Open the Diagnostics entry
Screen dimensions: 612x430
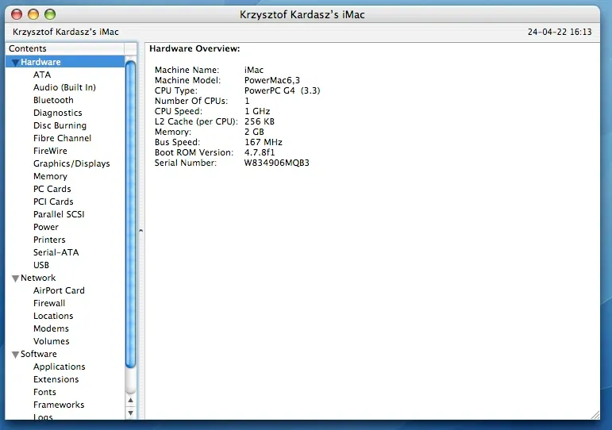pyautogui.click(x=57, y=113)
